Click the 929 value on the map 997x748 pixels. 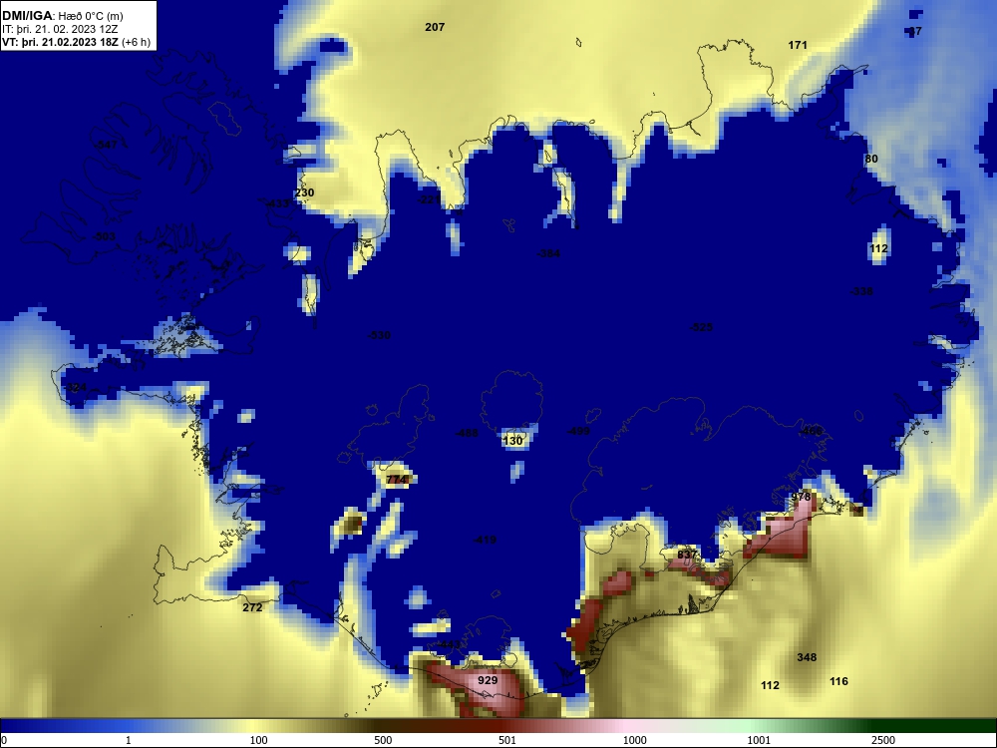(x=488, y=680)
